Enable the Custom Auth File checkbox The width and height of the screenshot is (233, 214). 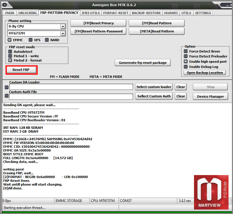(x=7, y=96)
